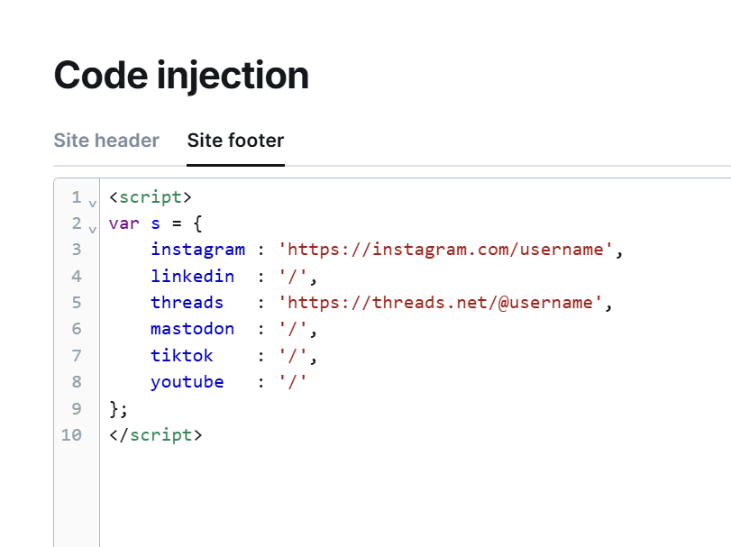Screen dimensions: 731x547
Task: Switch to the Site header tab
Action: 106,141
